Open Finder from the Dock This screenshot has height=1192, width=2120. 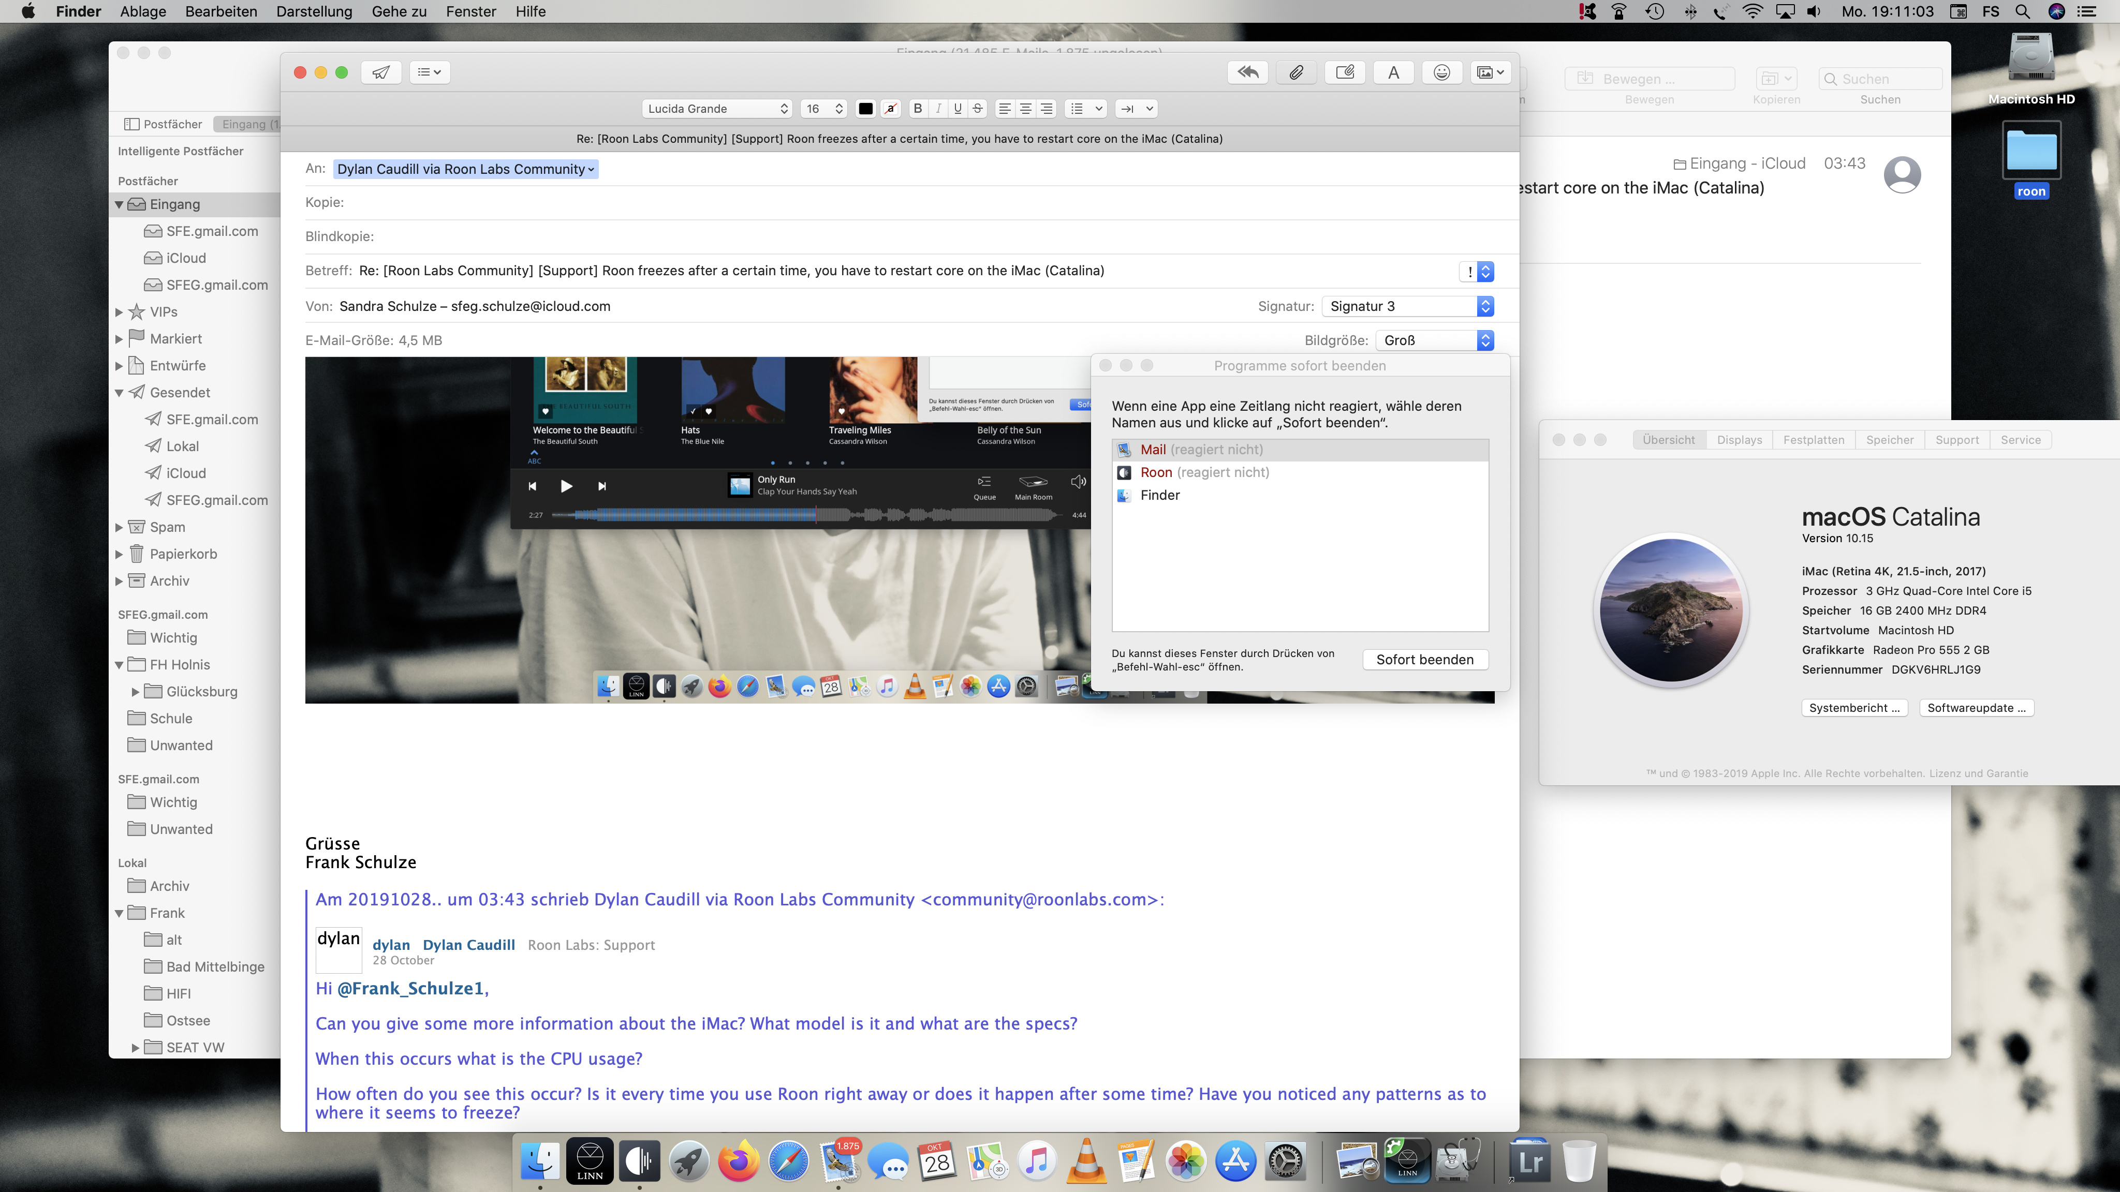click(x=541, y=1161)
